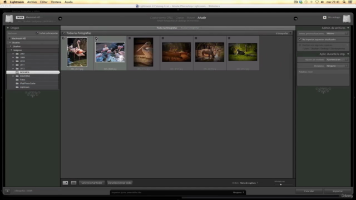Click the Mi catálogo catalog icon
Screen dimensions: 356x200
point(325,17)
